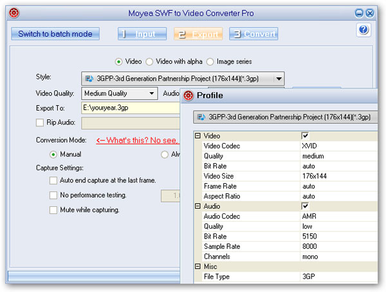Viewport: 386px width, 292px height.
Task: Check Mute while capturing
Action: [x=53, y=210]
